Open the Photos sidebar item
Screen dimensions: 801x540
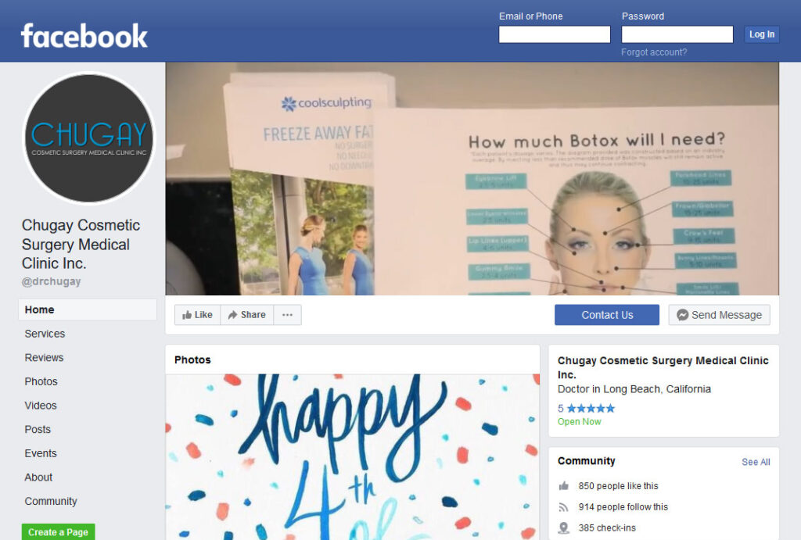coord(41,382)
